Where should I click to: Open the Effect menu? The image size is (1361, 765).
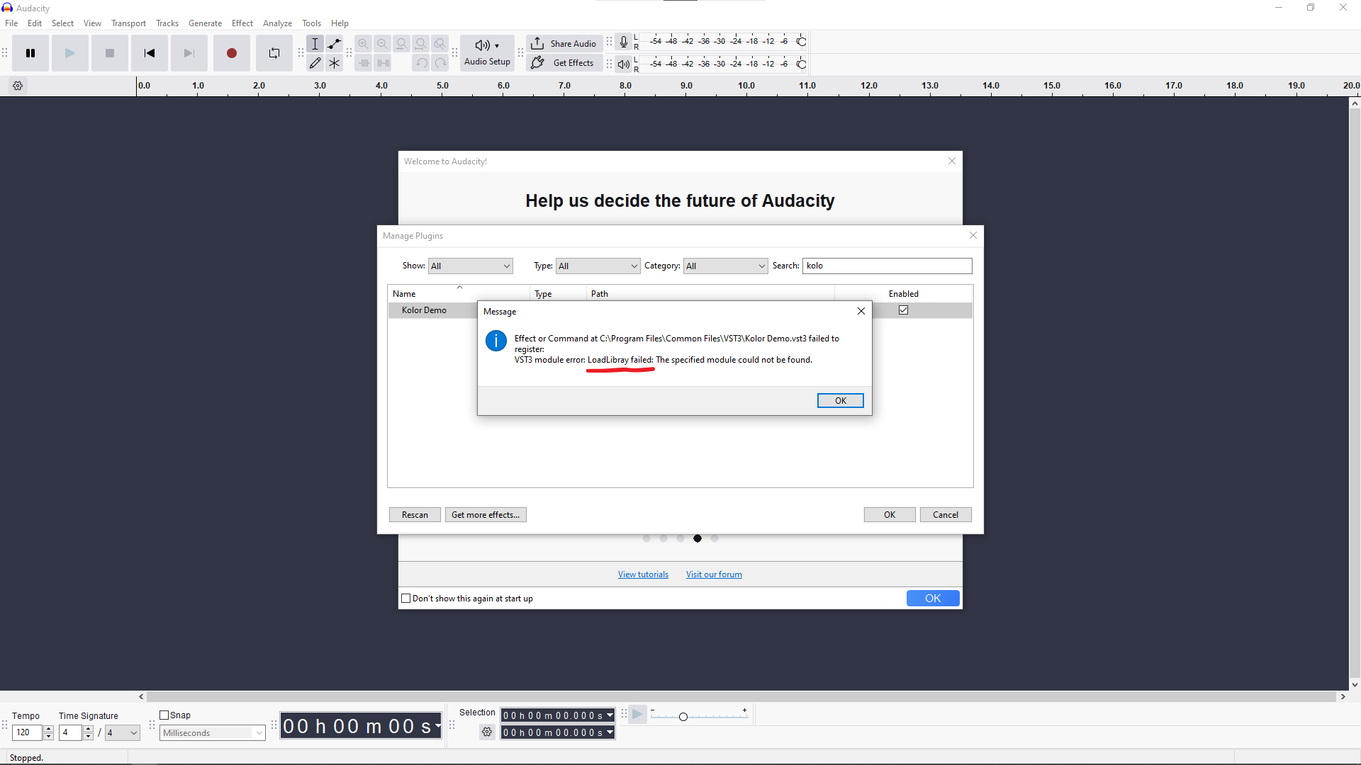coord(242,23)
